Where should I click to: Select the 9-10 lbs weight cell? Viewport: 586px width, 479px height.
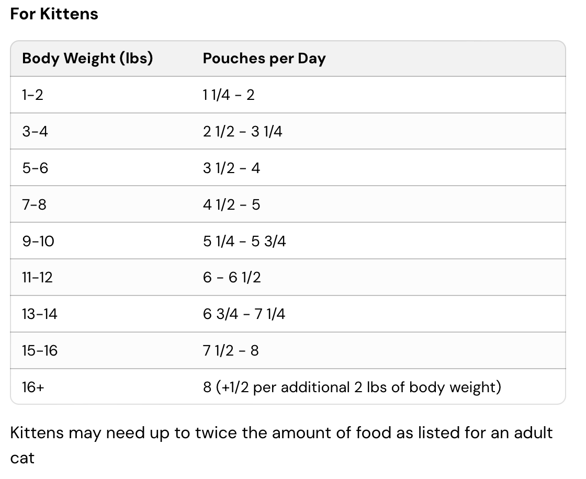(38, 241)
